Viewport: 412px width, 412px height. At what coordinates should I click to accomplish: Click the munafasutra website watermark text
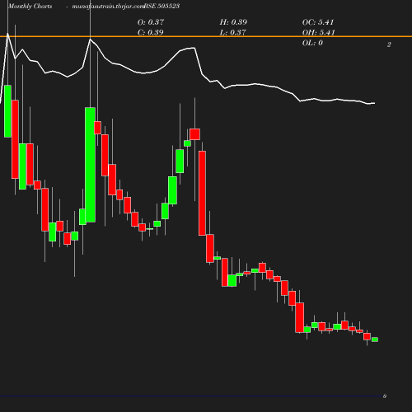[x=108, y=7]
